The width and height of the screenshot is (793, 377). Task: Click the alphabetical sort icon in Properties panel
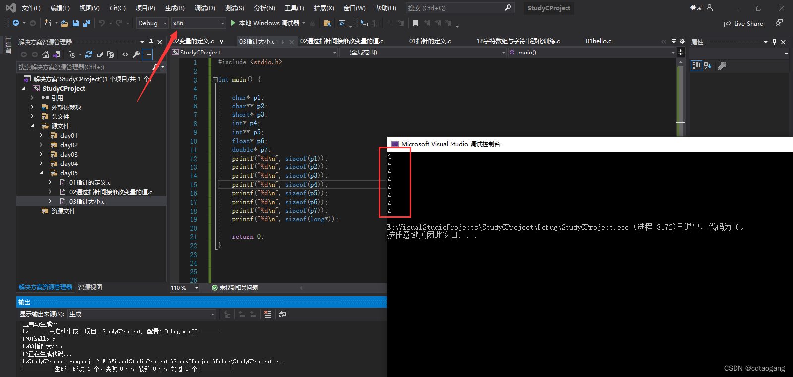[708, 66]
